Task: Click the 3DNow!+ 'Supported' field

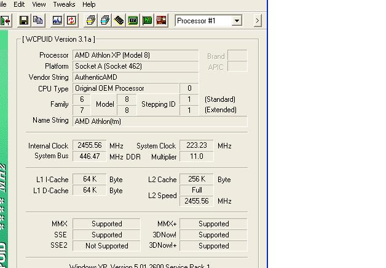Action: coord(213,246)
